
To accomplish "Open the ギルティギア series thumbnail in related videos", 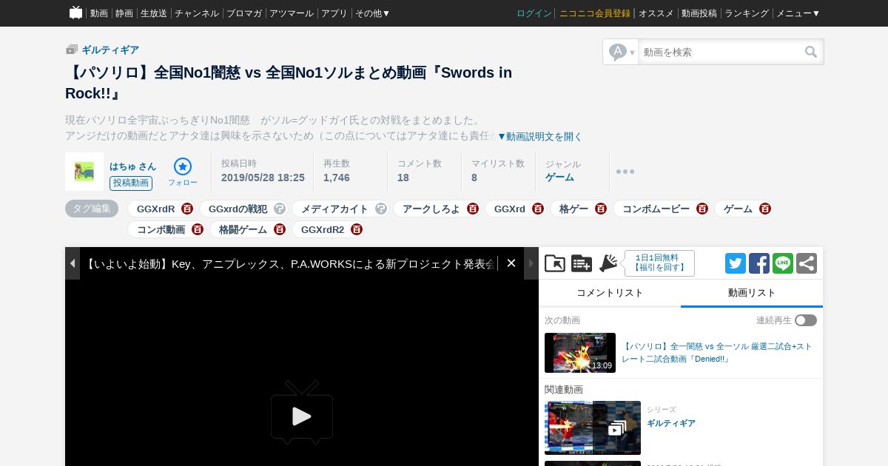I will 593,428.
